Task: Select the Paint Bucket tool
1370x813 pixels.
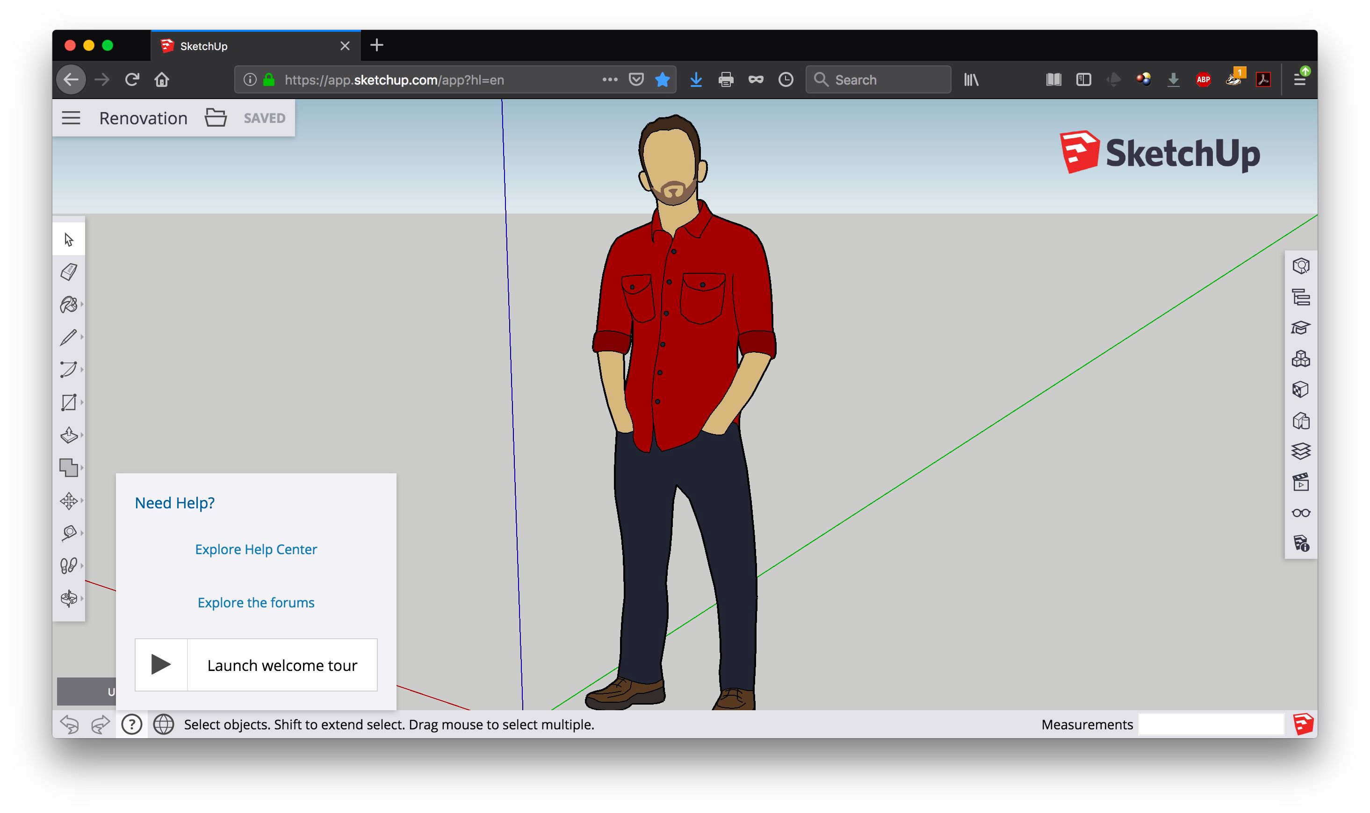Action: (x=69, y=305)
